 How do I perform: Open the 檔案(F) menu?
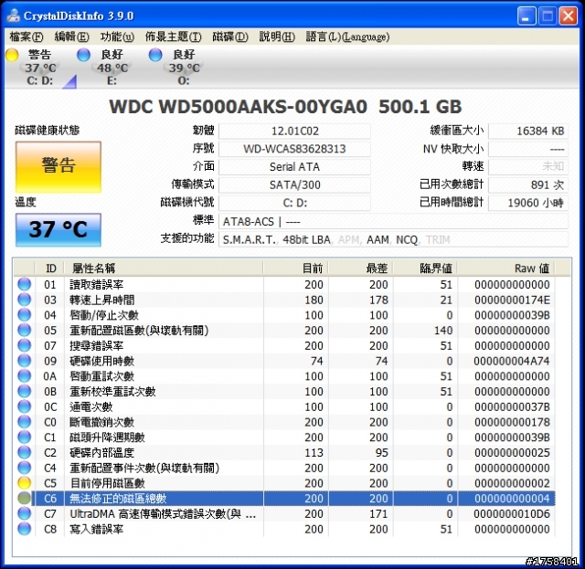click(27, 37)
